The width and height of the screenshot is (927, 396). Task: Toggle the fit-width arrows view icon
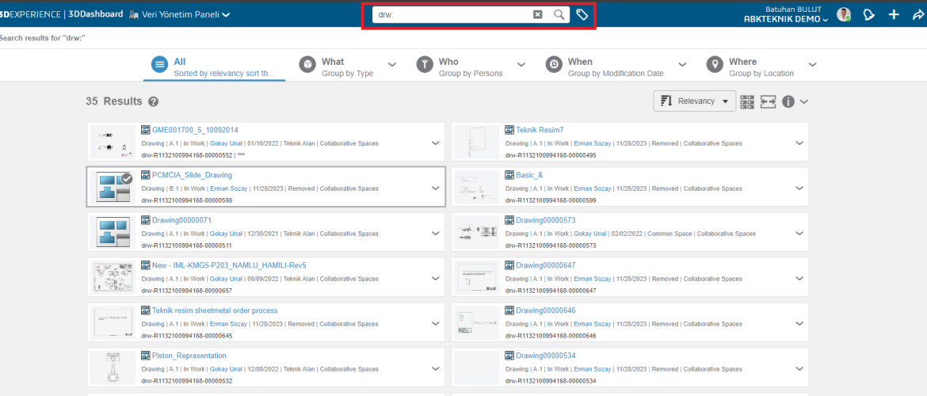pos(768,101)
